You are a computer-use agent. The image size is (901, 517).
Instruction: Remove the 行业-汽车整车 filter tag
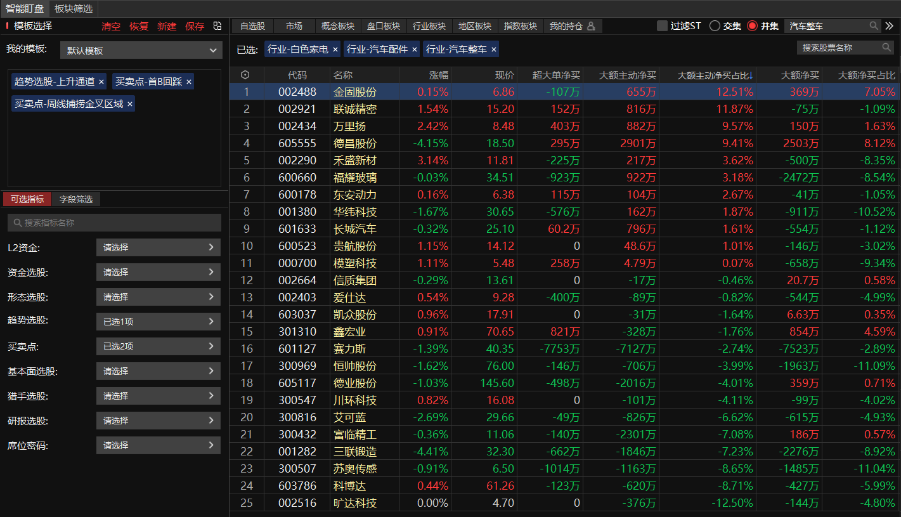click(494, 49)
